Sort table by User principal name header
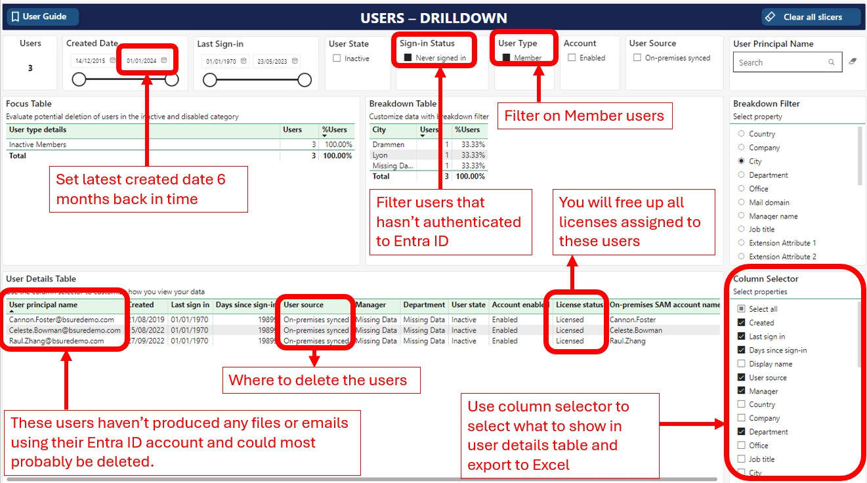 tap(43, 305)
